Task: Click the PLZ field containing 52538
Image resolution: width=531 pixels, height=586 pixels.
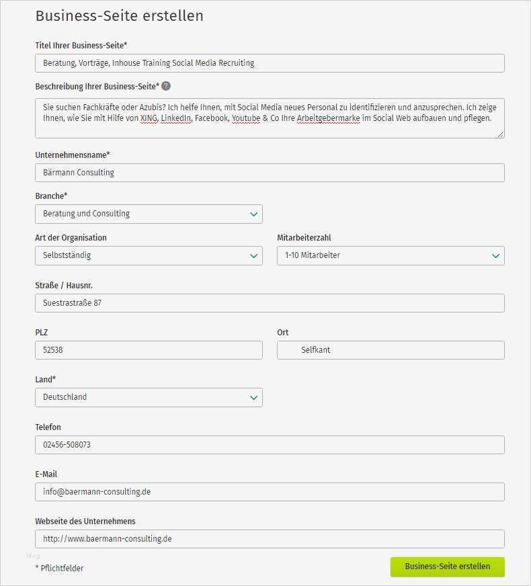Action: tap(149, 350)
